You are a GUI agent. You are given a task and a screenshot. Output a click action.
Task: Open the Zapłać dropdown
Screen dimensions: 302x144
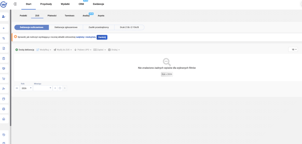[100, 50]
